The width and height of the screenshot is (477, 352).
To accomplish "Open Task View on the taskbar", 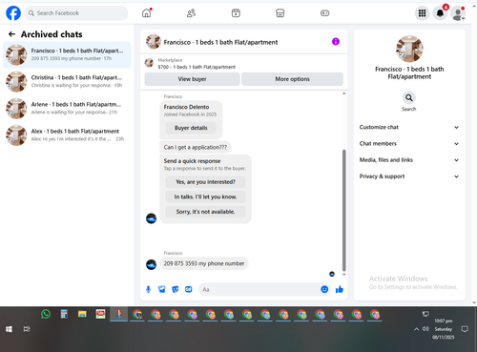I will pos(27,329).
